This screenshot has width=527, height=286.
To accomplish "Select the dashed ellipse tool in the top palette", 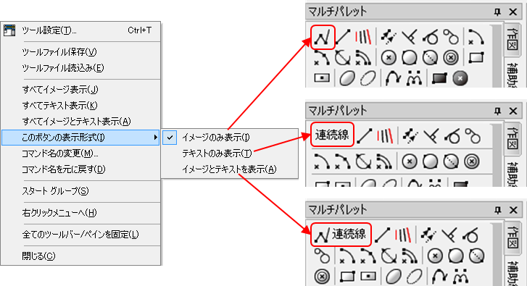I will tap(368, 78).
